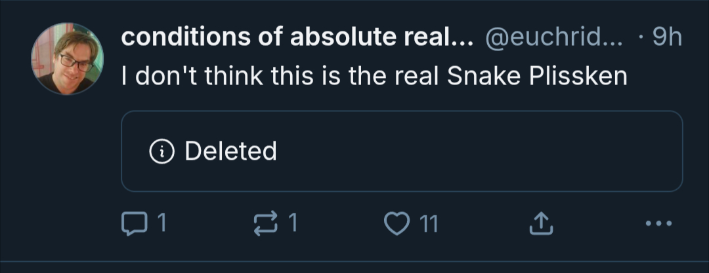Reply to the Snake Plissken post
Viewport: 709px width, 273px height.
click(x=133, y=225)
